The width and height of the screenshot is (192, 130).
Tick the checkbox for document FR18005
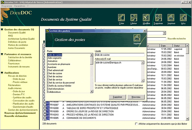pyautogui.click(x=45, y=118)
